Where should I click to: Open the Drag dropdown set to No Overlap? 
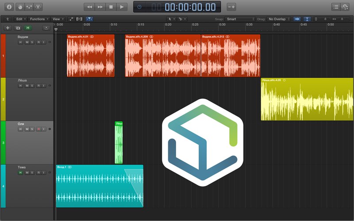click(x=279, y=19)
